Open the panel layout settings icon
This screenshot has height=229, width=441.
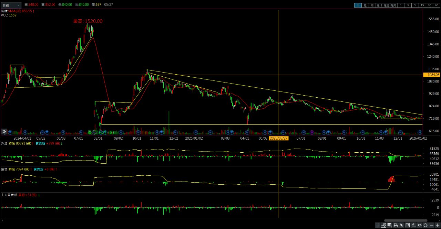click(x=408, y=226)
